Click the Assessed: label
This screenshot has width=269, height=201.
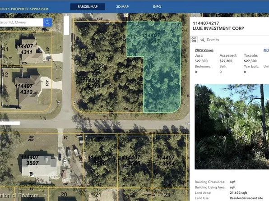(x=228, y=55)
